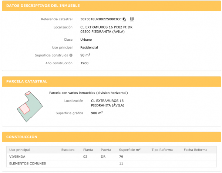Click the Tipo Reforma column header
This screenshot has height=173, width=222.
tap(162, 150)
